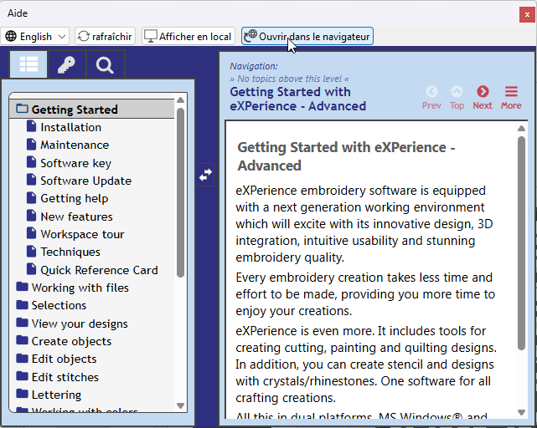537x428 pixels.
Task: Click Ouvrir dans le navigateur button
Action: coord(307,36)
